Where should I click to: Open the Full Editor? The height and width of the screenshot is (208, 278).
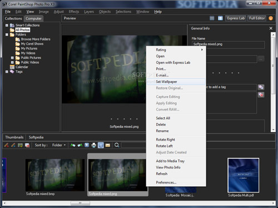[x=257, y=18]
